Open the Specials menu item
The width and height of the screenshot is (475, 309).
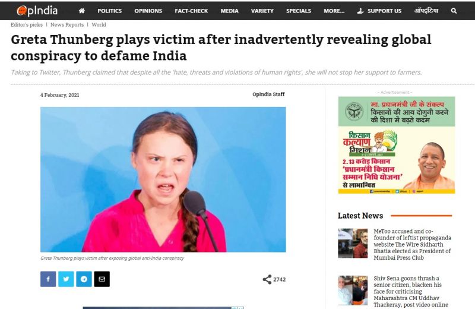click(299, 11)
